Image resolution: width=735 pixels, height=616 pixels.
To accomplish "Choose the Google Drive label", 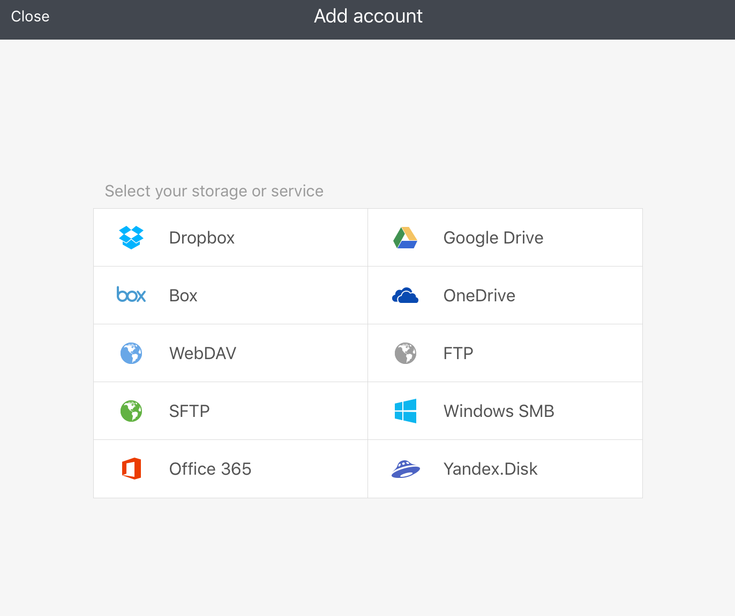I will pyautogui.click(x=493, y=238).
